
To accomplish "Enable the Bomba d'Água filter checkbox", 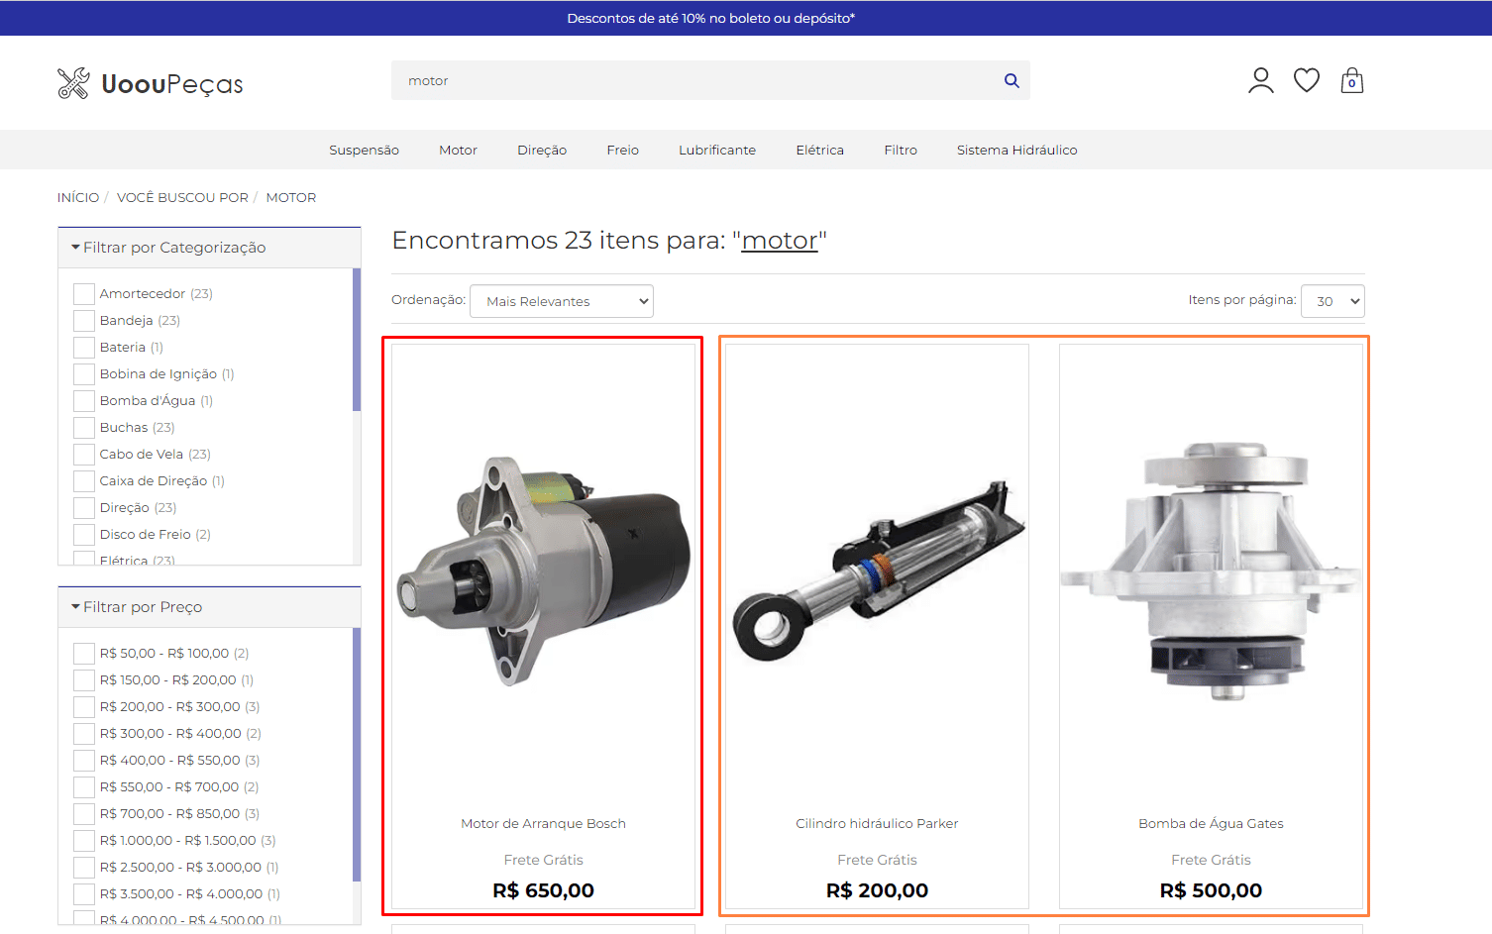I will pos(84,401).
